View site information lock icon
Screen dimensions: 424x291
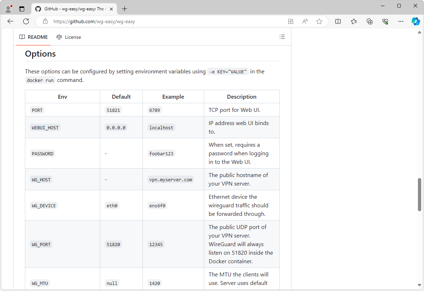(45, 21)
